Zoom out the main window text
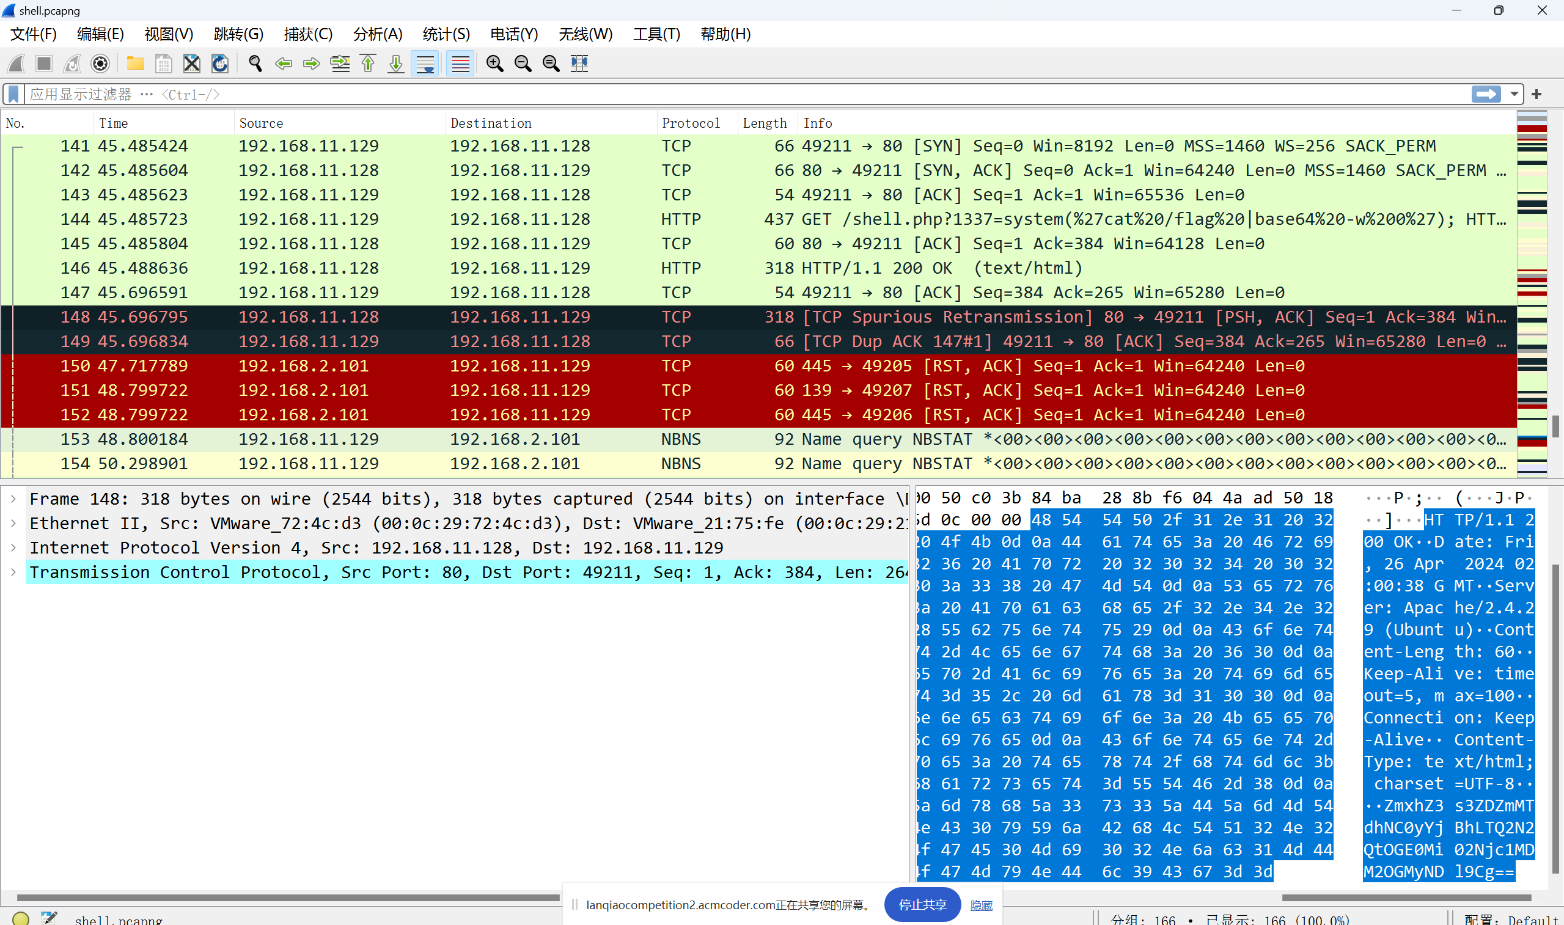 (523, 63)
